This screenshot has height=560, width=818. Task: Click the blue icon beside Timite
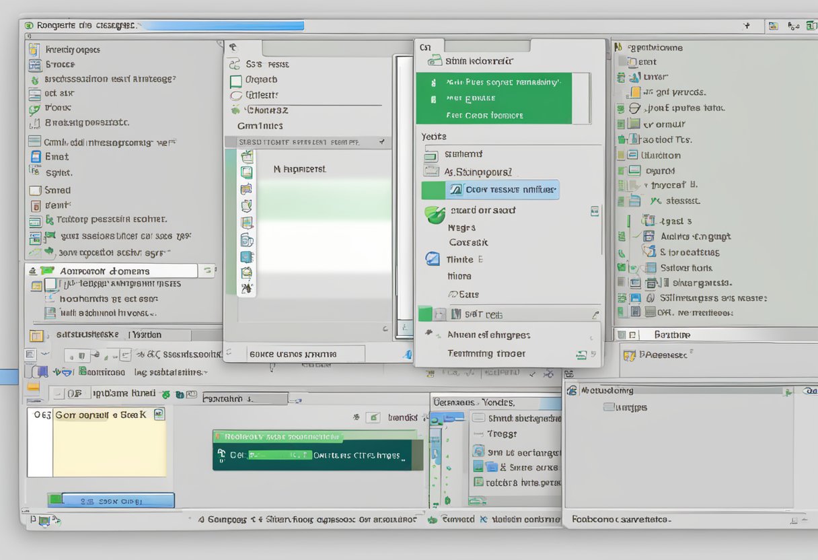[x=433, y=259]
